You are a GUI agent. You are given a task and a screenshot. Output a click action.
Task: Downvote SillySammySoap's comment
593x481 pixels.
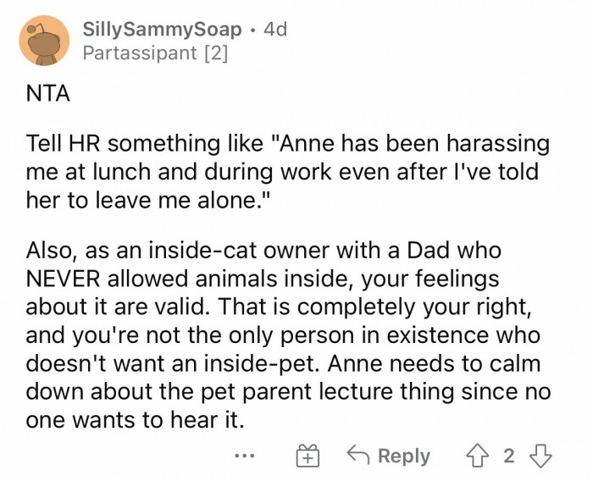coord(539,456)
